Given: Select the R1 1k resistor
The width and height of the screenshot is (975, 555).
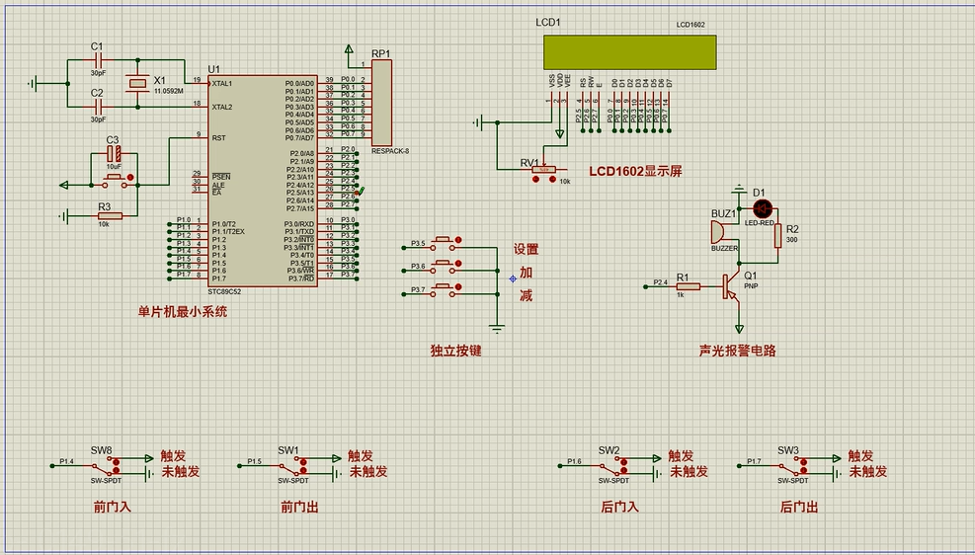Looking at the screenshot, I should [688, 286].
